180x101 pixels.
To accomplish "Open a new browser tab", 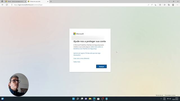I will 51,1.
